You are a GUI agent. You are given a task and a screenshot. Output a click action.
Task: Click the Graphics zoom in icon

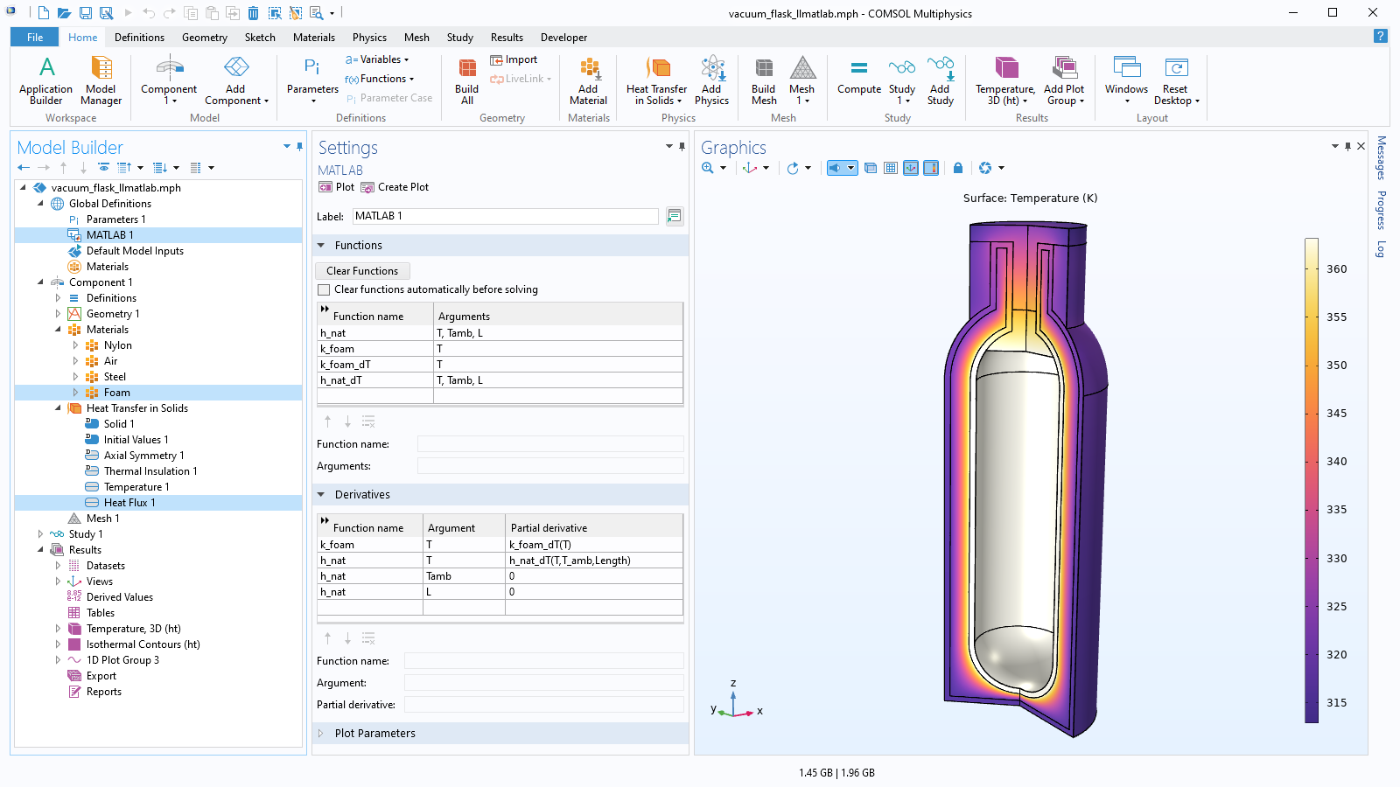[707, 168]
